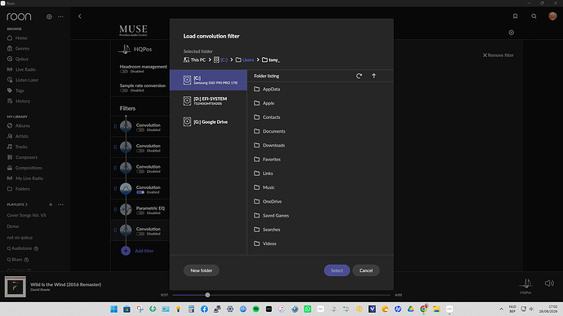This screenshot has height=316, width=563.
Task: Open Cover Songs Vol. VII playlist
Action: [27, 215]
